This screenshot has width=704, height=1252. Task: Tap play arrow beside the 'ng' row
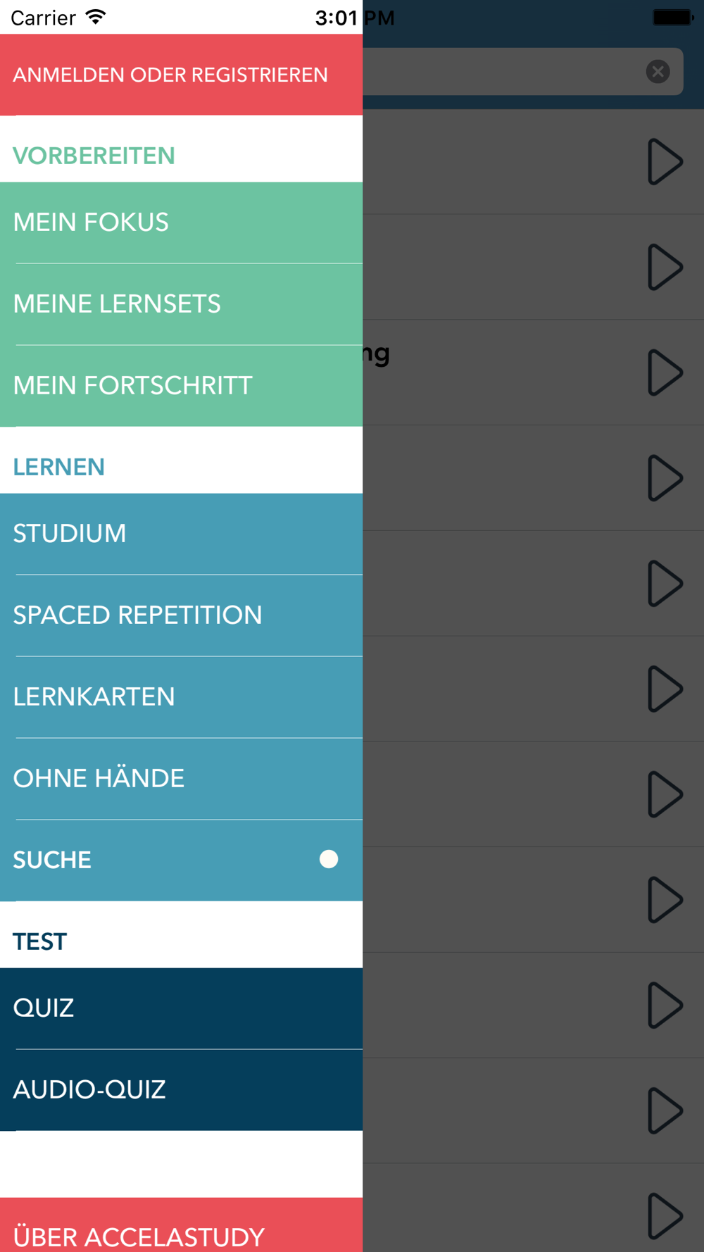[664, 373]
